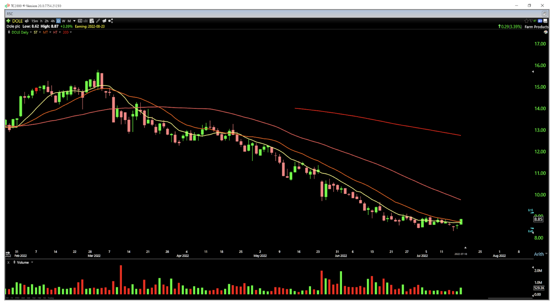Image resolution: width=553 pixels, height=304 pixels.
Task: Click the 17.00 price axis label
Action: click(540, 44)
